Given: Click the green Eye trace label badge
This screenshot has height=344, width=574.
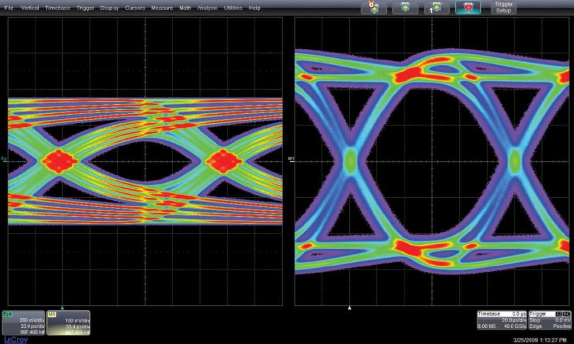Looking at the screenshot, I should (9, 314).
